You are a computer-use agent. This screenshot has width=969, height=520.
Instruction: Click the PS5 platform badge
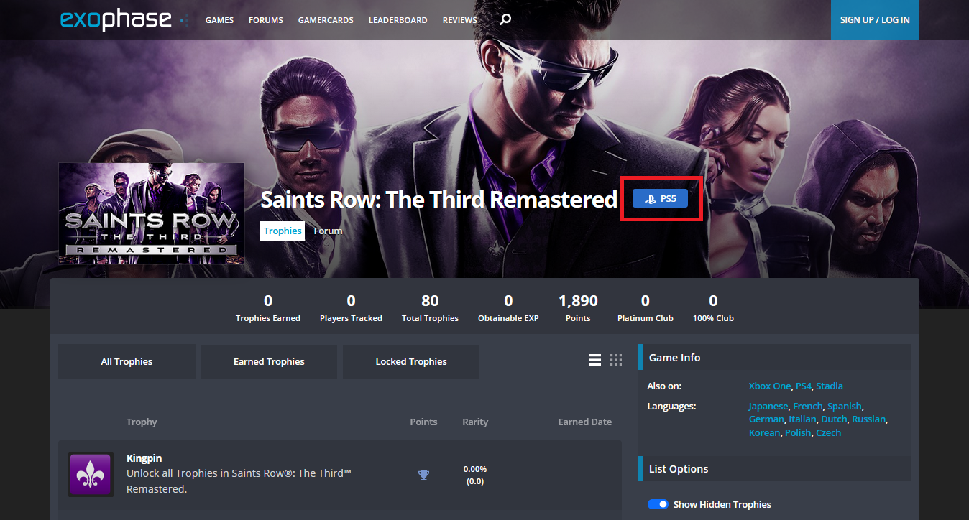point(660,198)
